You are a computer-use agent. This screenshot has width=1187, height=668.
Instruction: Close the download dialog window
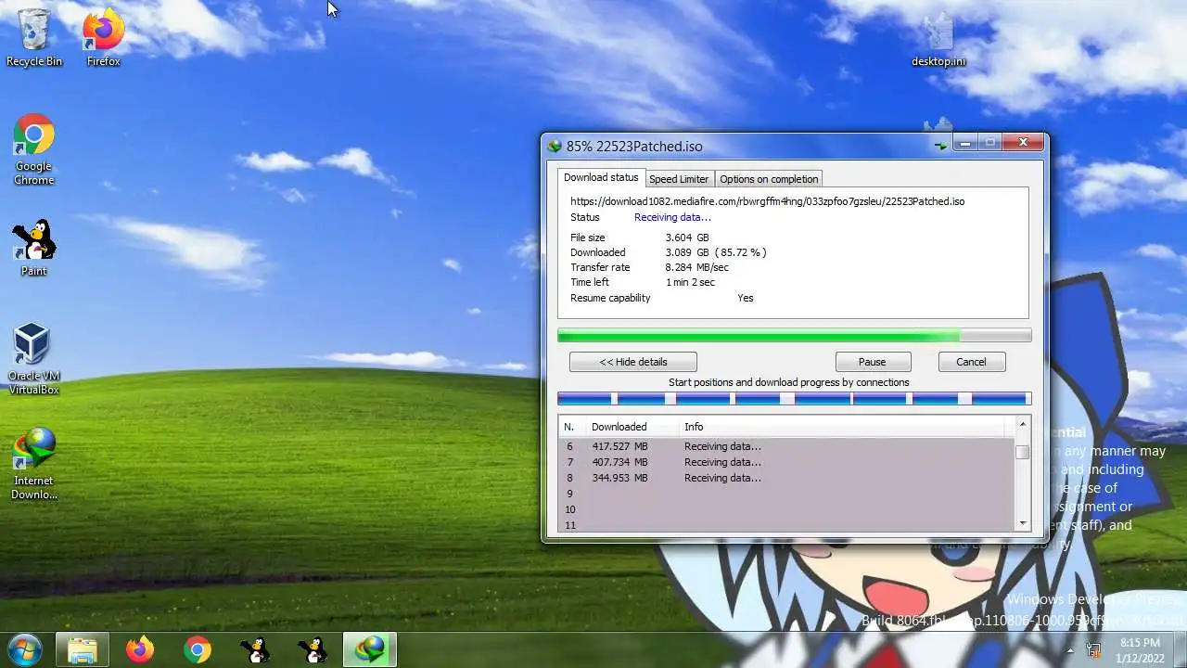[x=1023, y=143]
